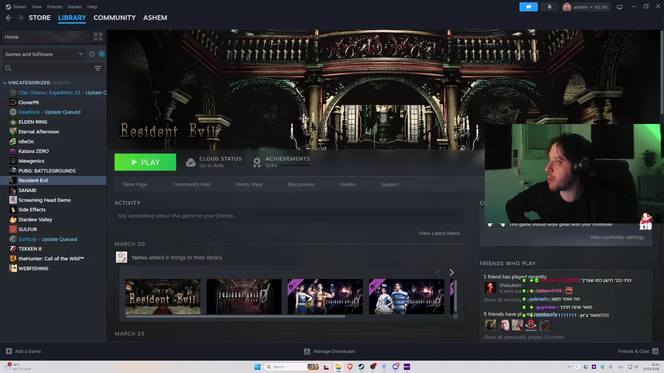Click the activity carousel horizontal scrollbar
This screenshot has width=664, height=373.
[x=236, y=317]
